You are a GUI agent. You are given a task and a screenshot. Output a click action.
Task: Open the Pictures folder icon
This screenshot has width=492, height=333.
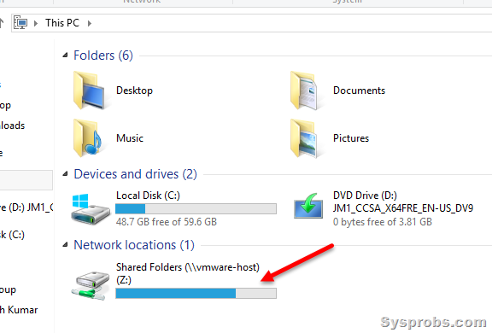click(306, 138)
